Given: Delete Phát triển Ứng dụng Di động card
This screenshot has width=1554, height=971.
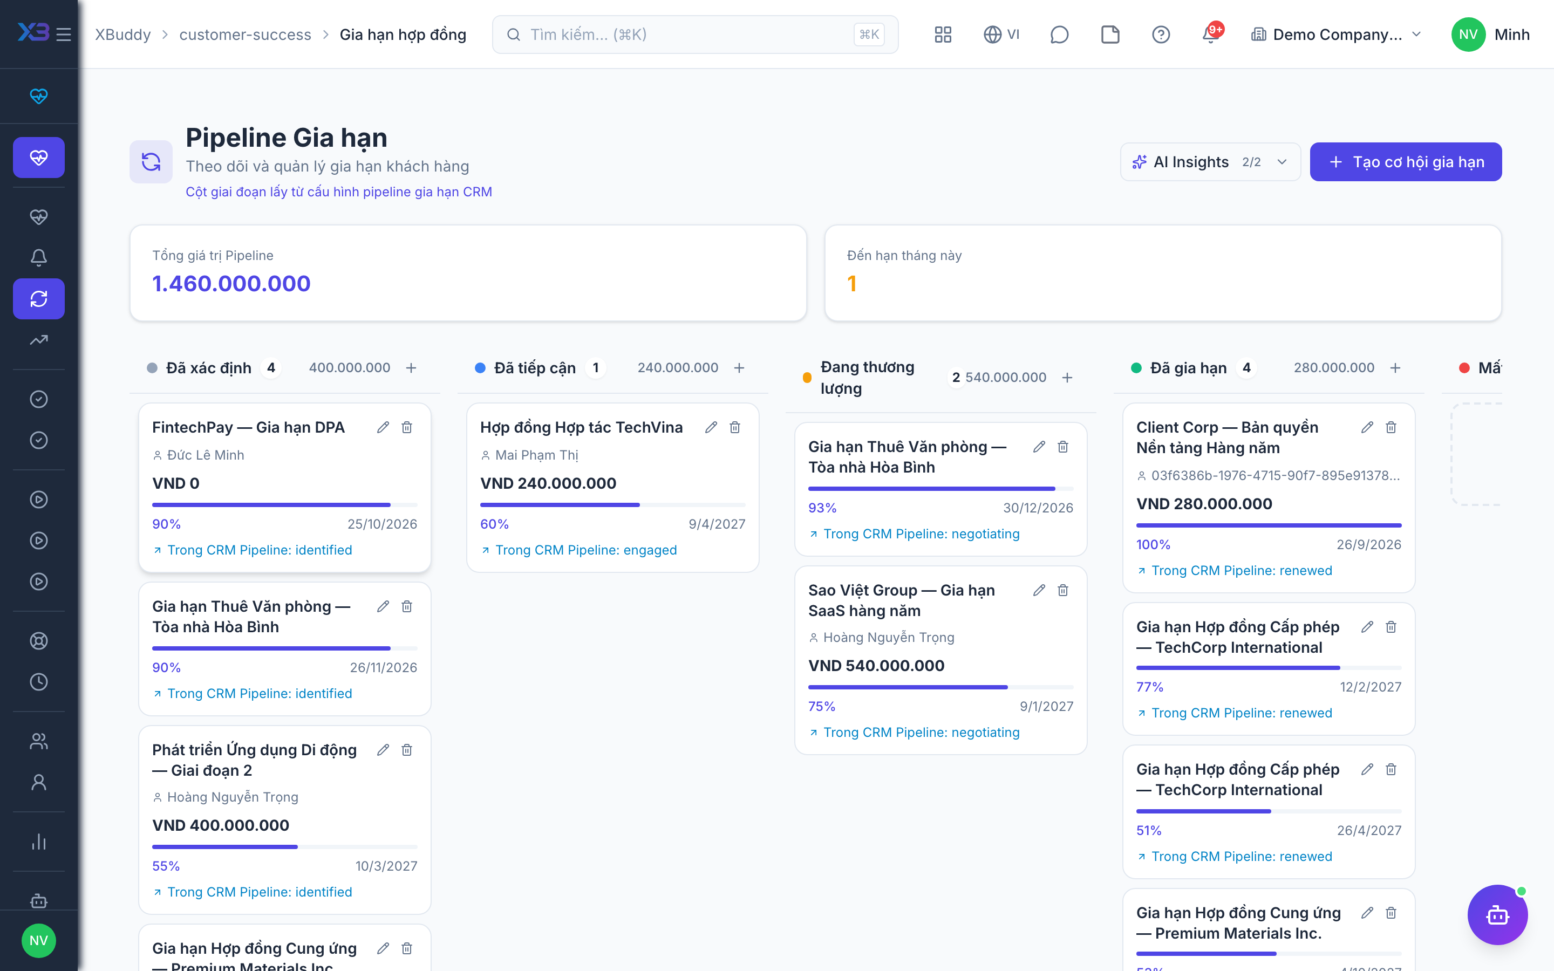Looking at the screenshot, I should [x=406, y=749].
